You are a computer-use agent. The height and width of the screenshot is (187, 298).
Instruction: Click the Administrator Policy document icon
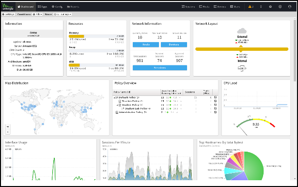[117, 112]
